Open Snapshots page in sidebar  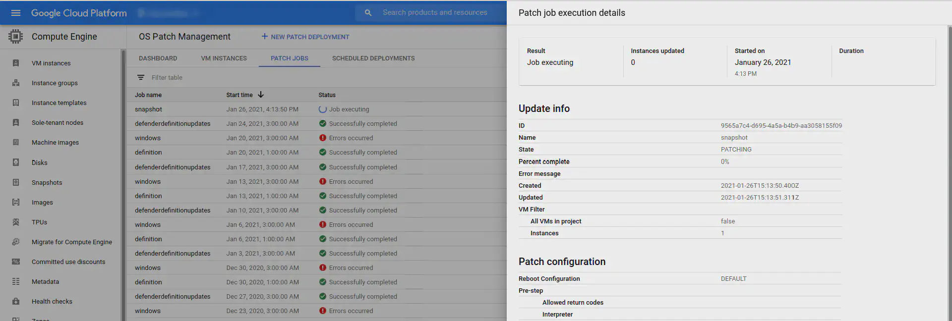(x=47, y=182)
